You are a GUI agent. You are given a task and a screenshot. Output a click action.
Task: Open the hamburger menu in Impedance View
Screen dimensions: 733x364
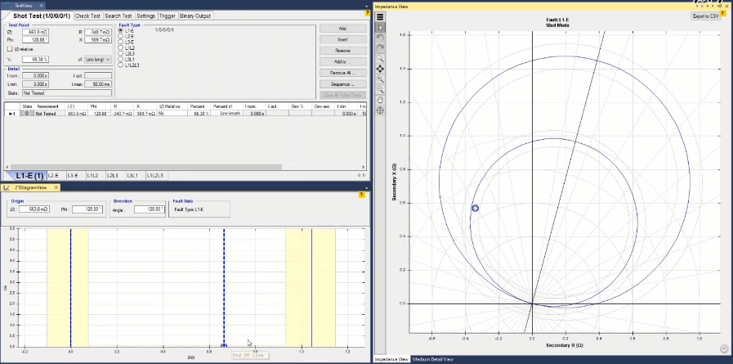click(380, 16)
